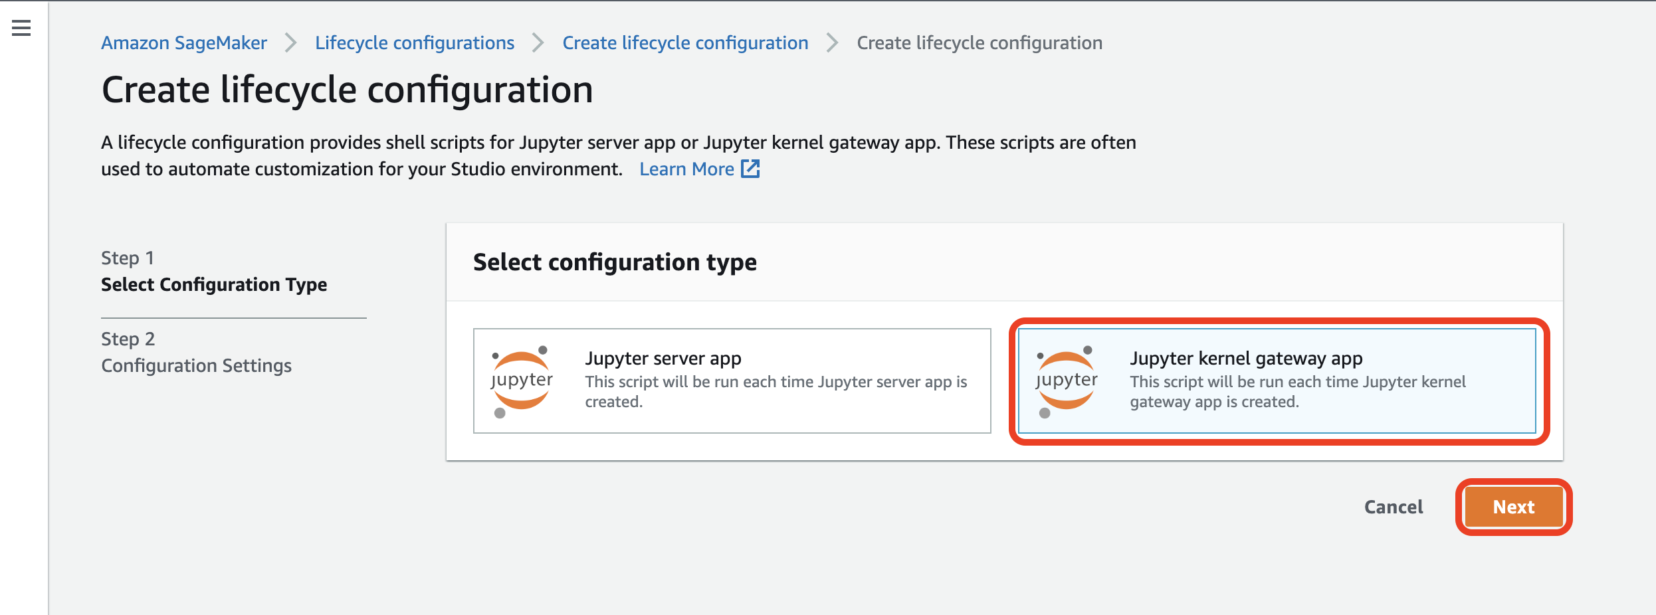The height and width of the screenshot is (615, 1656).
Task: Open Lifecycle configurations breadcrumb link
Action: point(415,43)
